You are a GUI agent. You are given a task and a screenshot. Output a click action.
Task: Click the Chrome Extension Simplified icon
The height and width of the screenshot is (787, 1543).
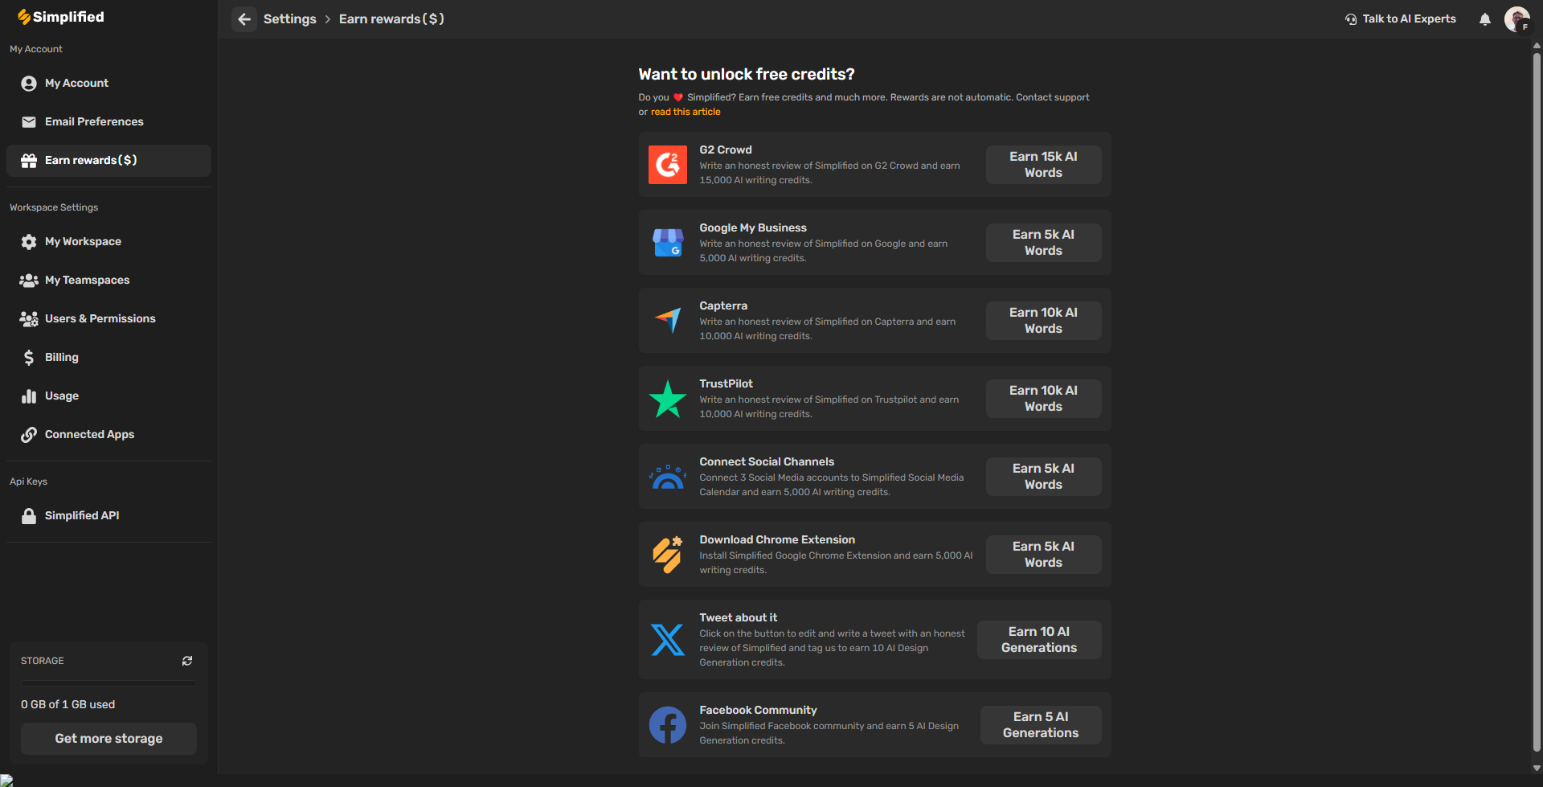[668, 555]
